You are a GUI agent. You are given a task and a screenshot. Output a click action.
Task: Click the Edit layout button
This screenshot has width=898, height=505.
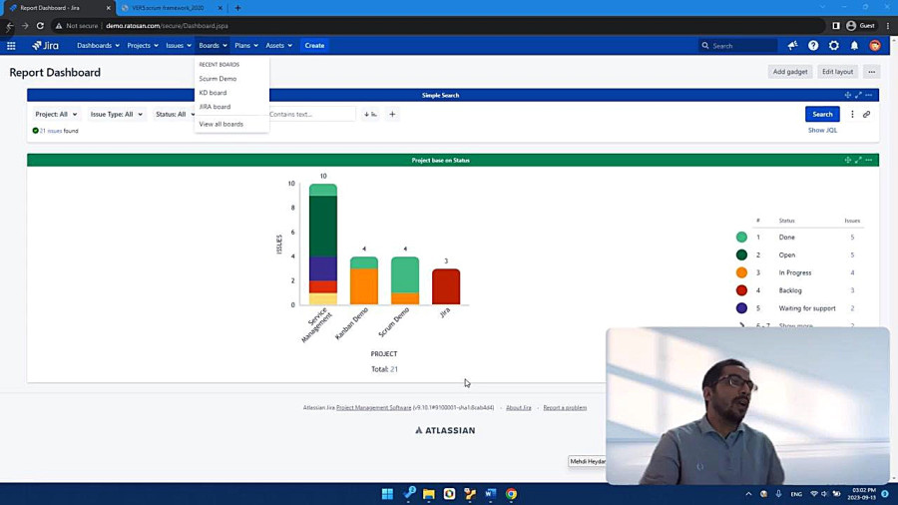pyautogui.click(x=837, y=72)
